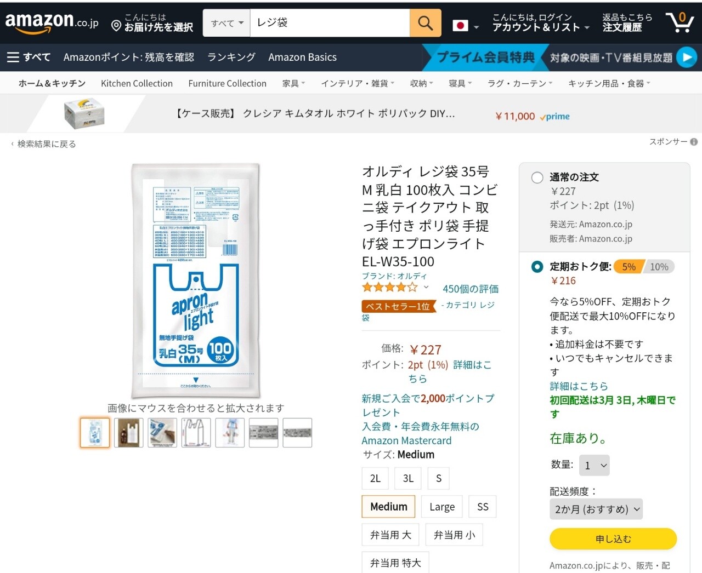Click the search field containing レジ袋
Image resolution: width=702 pixels, height=573 pixels.
click(329, 23)
